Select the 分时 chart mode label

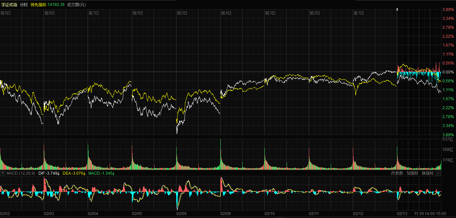click(x=24, y=5)
